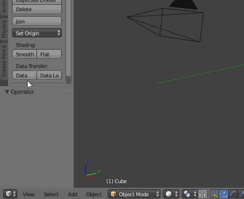Collapse the Operator panel triangle
Image resolution: width=244 pixels, height=199 pixels.
[x=7, y=92]
